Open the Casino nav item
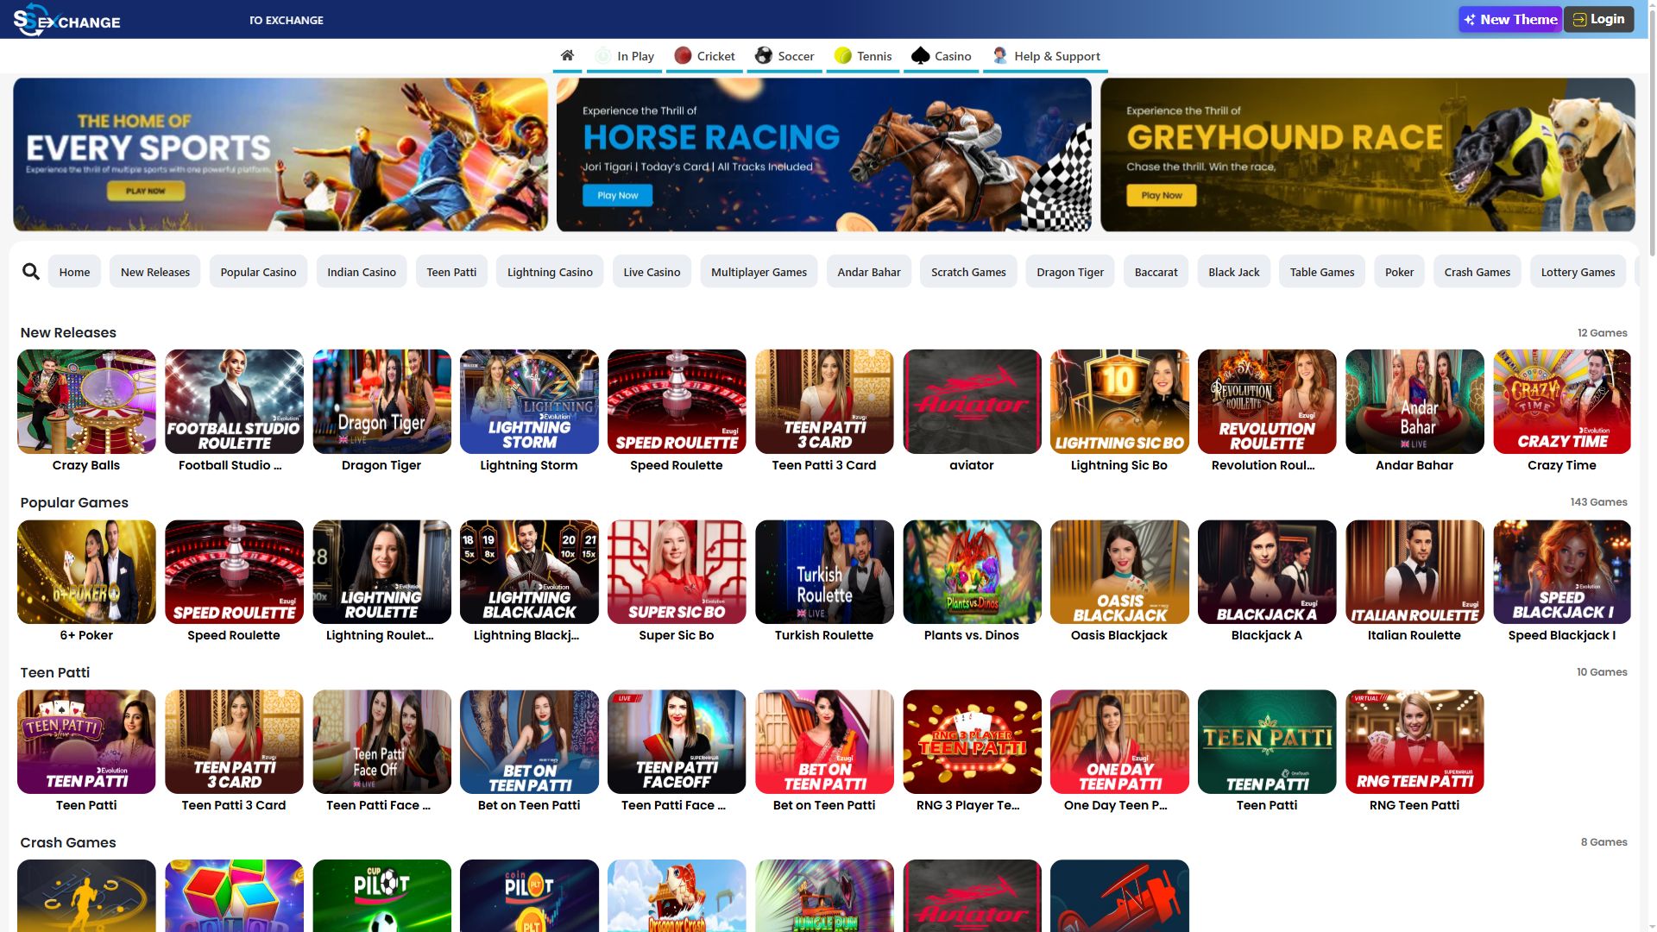 pos(941,56)
